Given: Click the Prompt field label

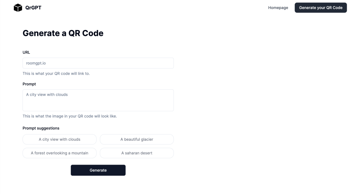Looking at the screenshot, I should (29, 84).
